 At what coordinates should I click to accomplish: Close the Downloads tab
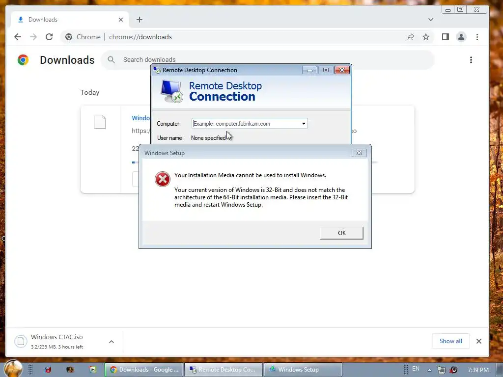click(x=121, y=20)
